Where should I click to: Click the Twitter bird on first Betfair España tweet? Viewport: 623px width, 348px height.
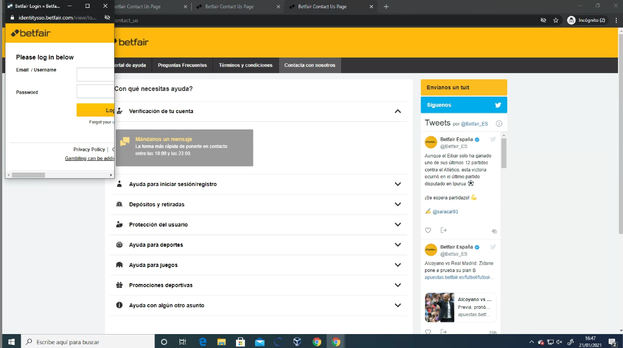(x=493, y=139)
